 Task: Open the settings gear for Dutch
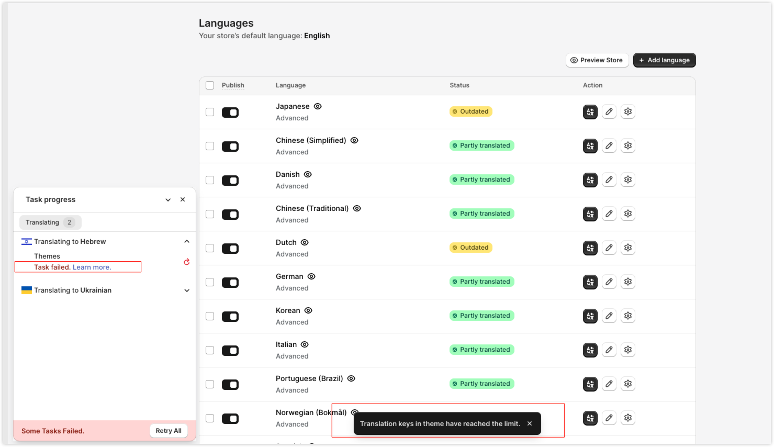point(628,248)
